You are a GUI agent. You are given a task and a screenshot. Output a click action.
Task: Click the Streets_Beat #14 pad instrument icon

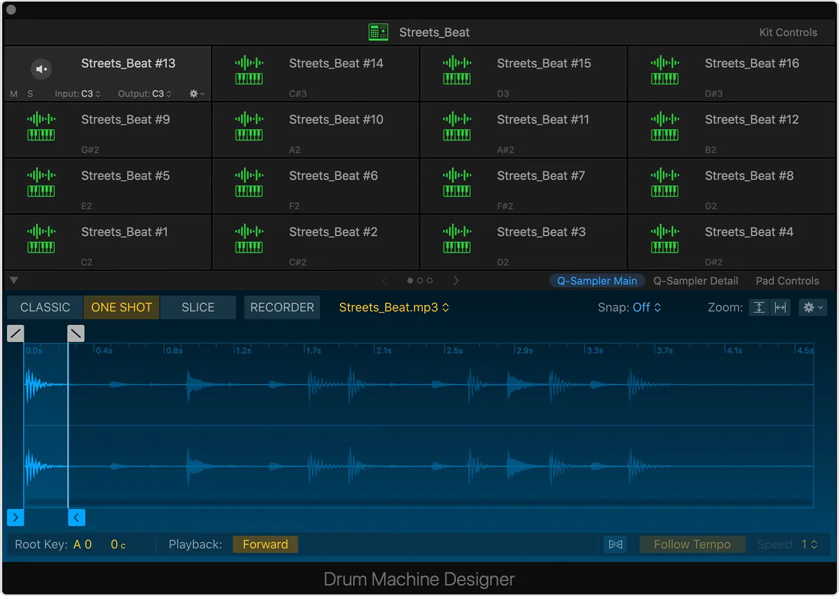249,70
